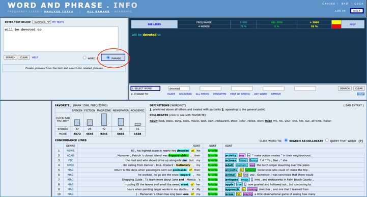367x197 pixels.
Task: Click the boxed HELP button in header
Action: coord(357,11)
